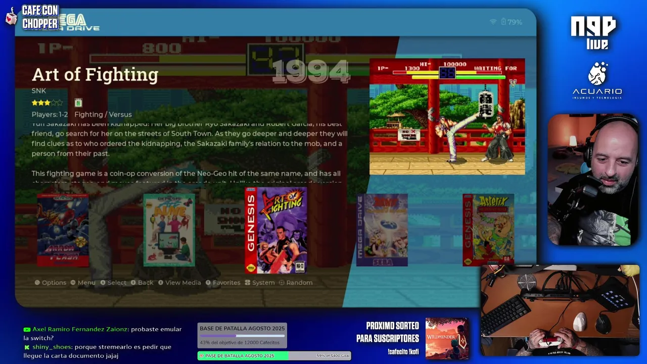The image size is (647, 364).
Task: Select the Art of Fighting Genesis box art
Action: 275,231
